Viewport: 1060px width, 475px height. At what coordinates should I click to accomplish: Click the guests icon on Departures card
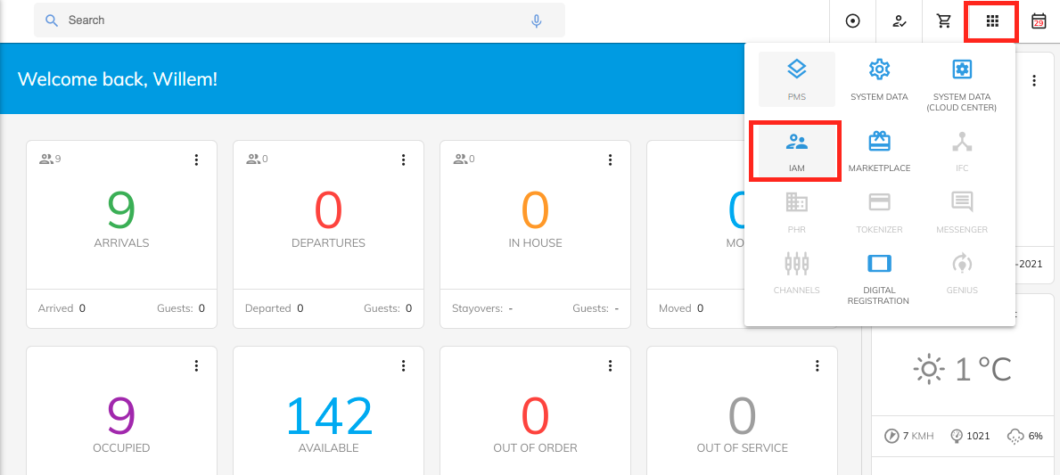pyautogui.click(x=253, y=160)
